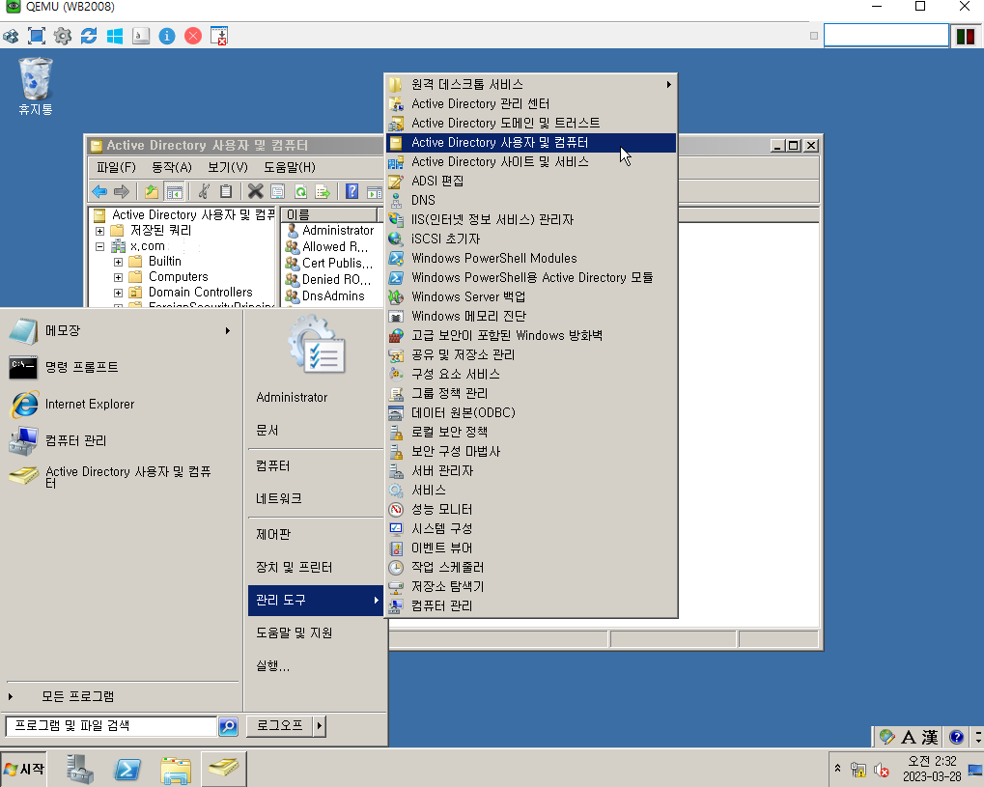
Task: Click 실행... in Start menu
Action: tap(316, 666)
